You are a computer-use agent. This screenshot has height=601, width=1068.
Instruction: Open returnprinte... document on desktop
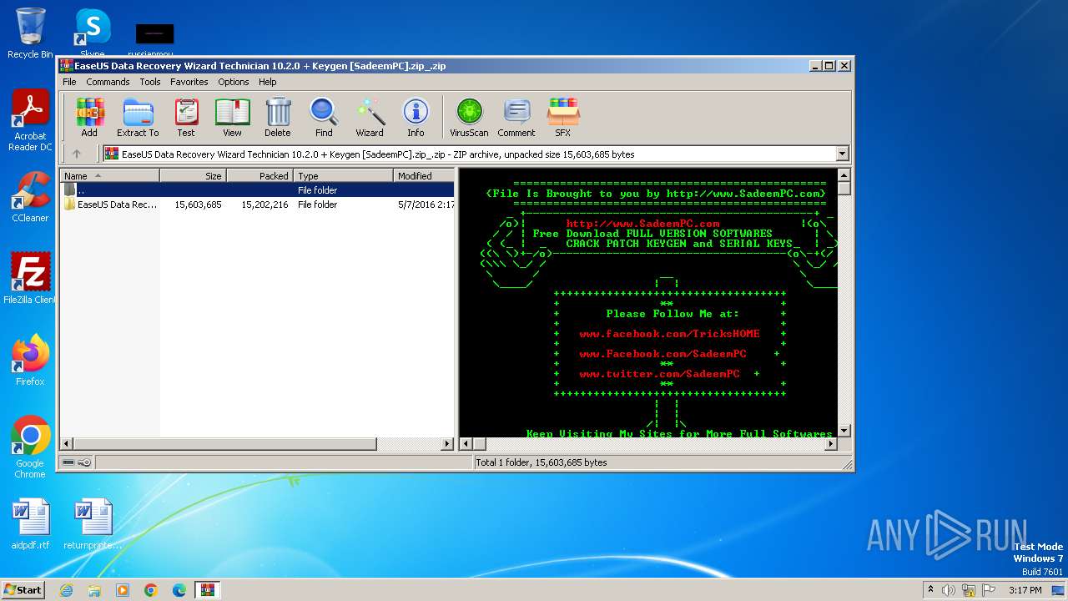tap(93, 524)
